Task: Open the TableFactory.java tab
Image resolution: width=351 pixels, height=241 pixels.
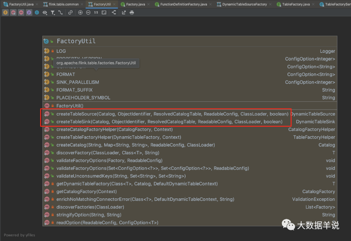Action: coord(296,4)
